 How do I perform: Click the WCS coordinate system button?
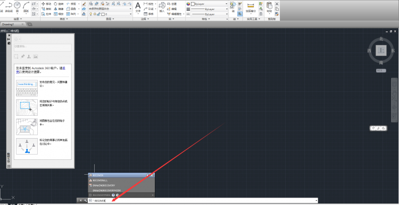coord(381,70)
